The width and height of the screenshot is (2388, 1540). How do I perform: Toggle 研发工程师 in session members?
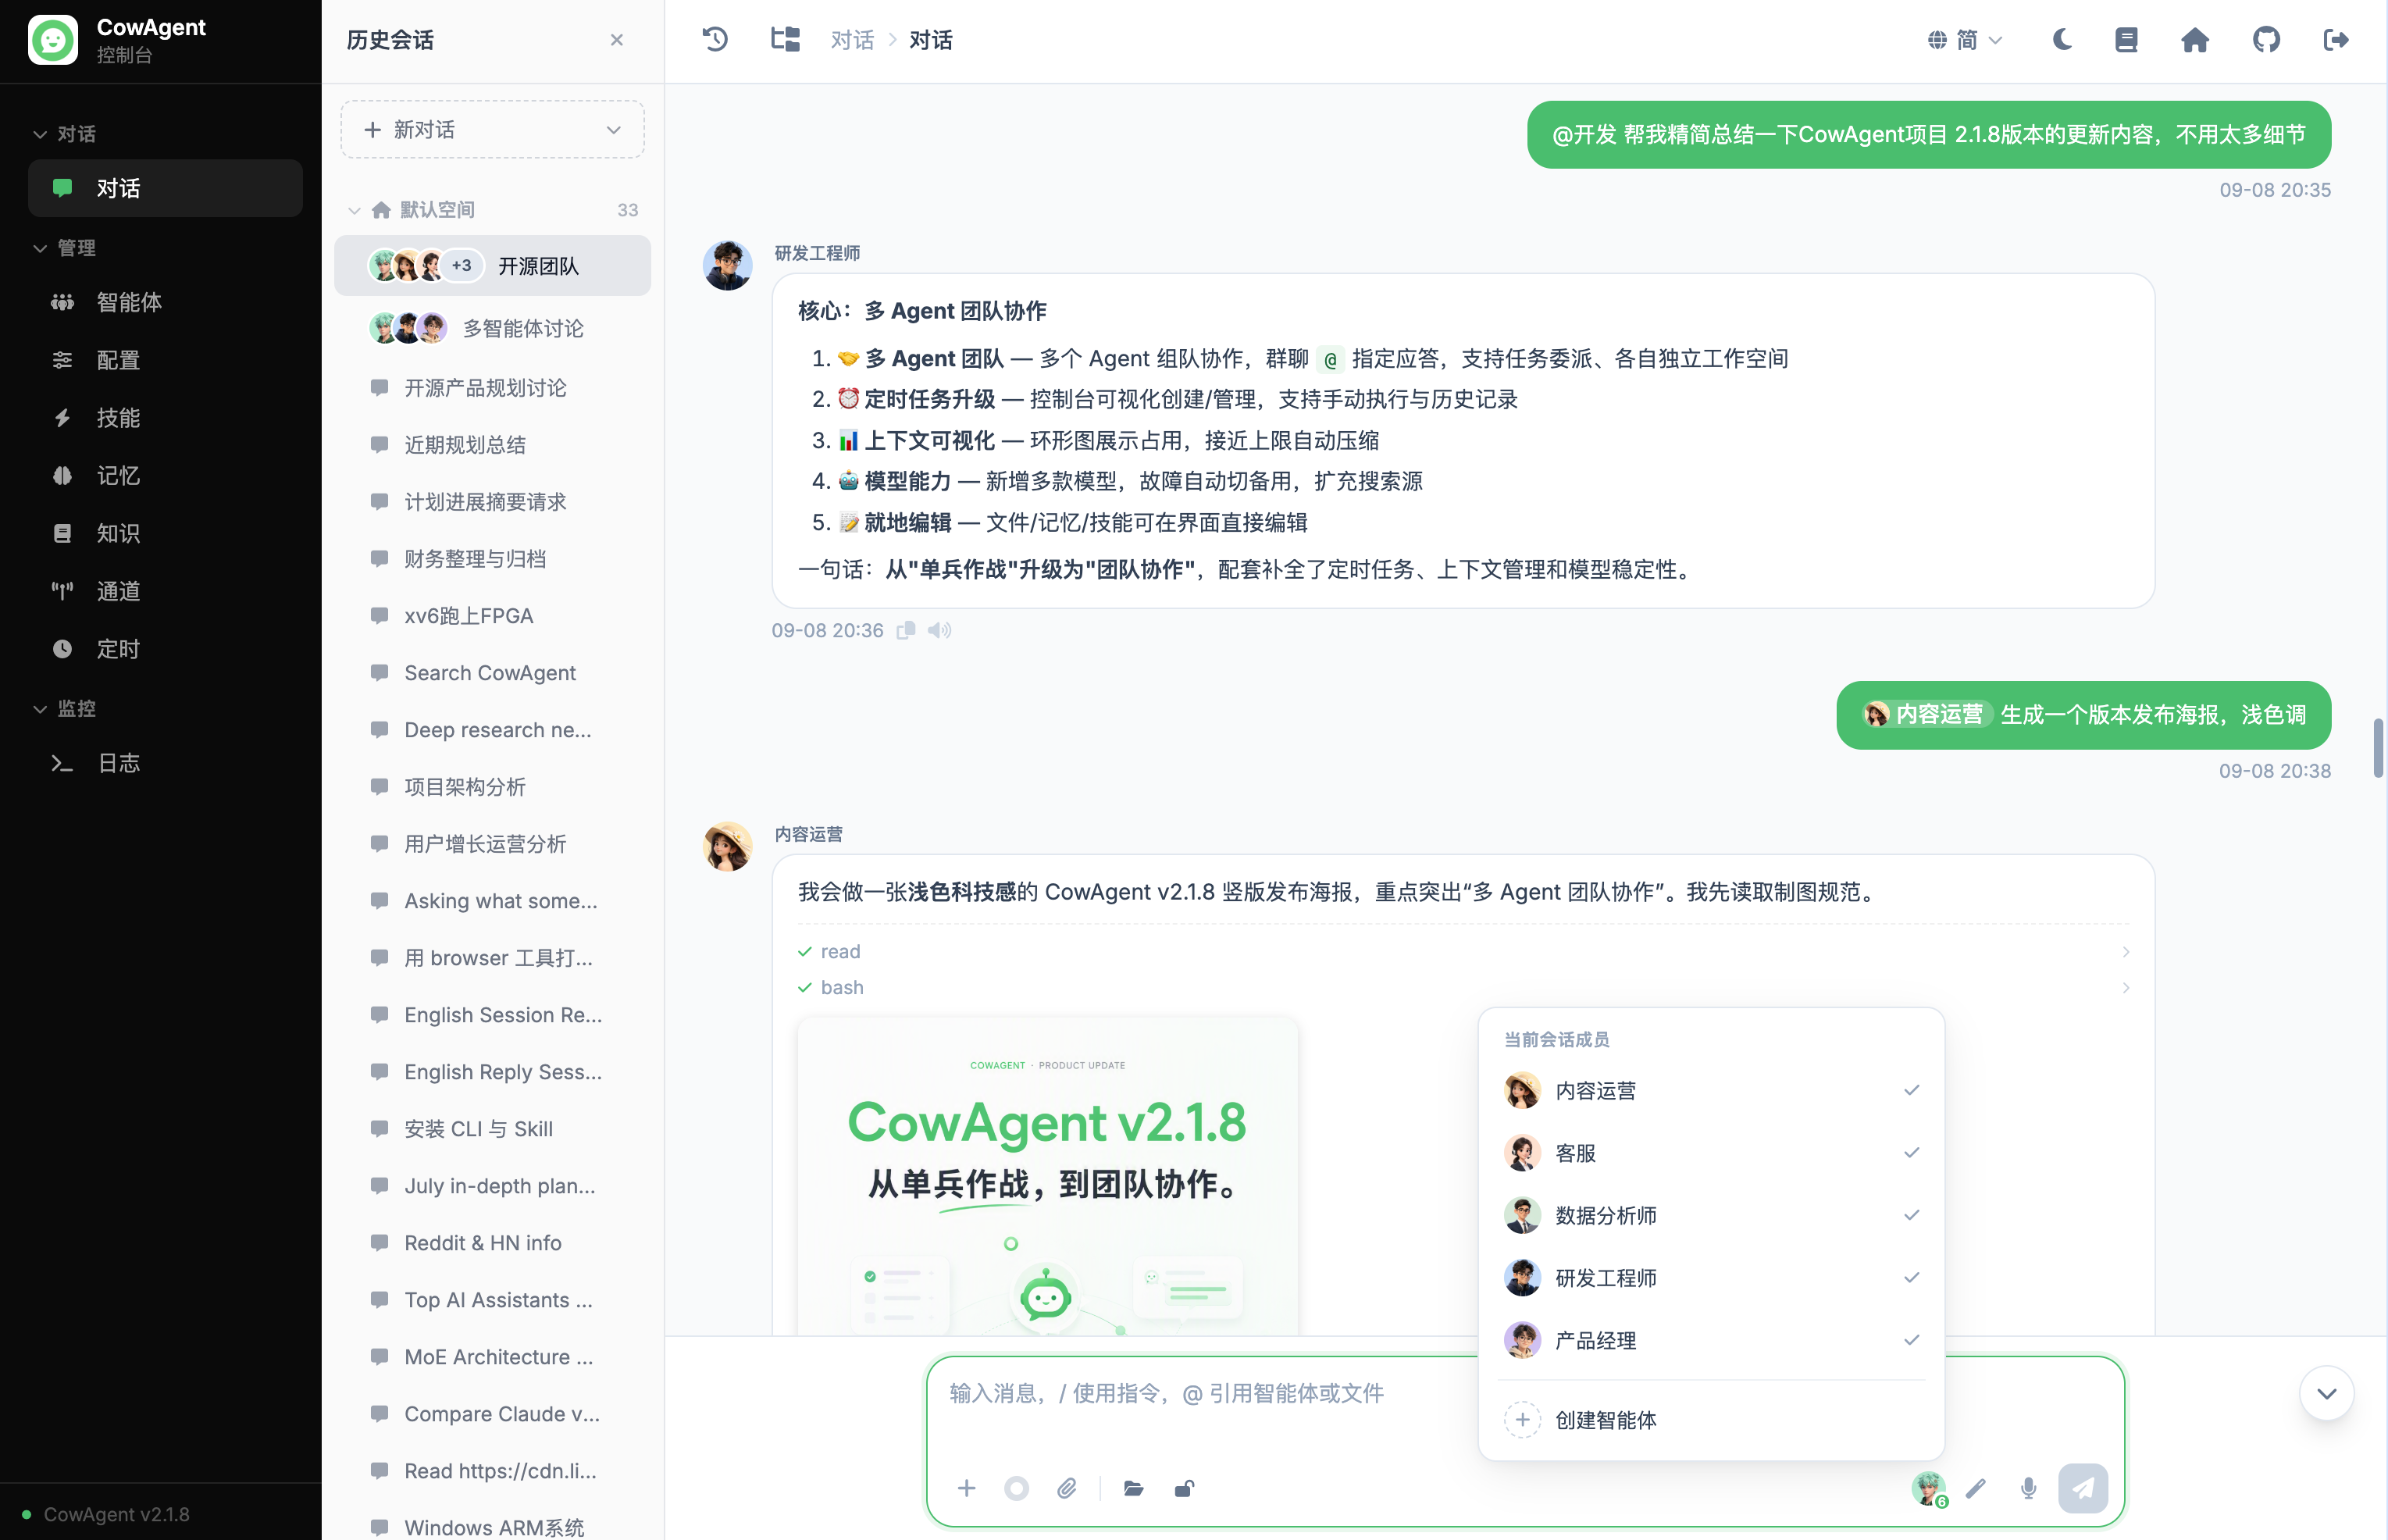click(x=1711, y=1278)
